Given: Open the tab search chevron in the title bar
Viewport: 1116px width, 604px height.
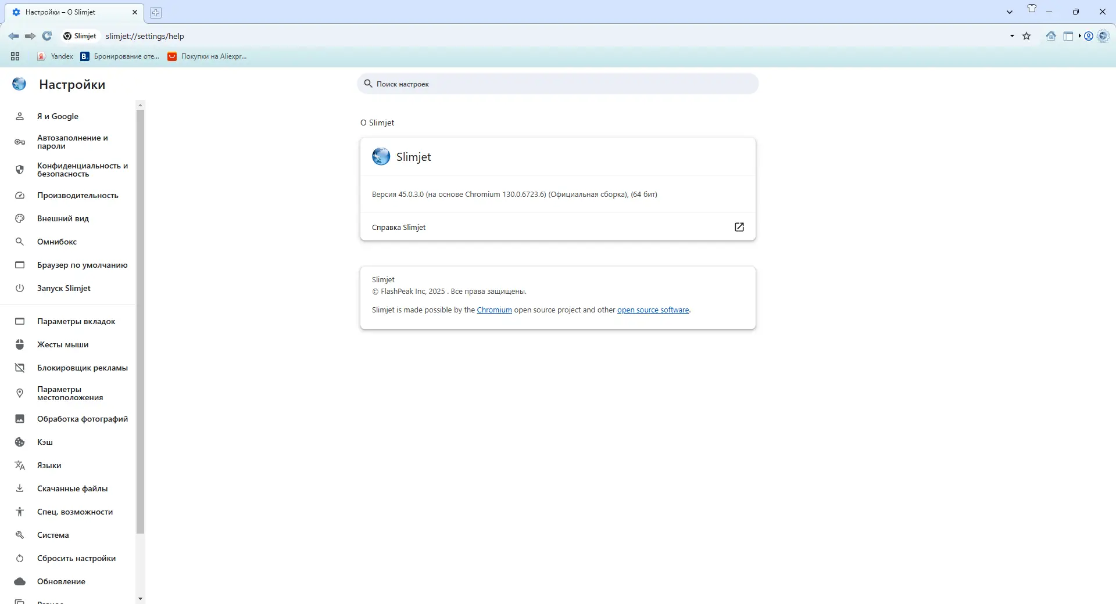Looking at the screenshot, I should [x=1010, y=12].
